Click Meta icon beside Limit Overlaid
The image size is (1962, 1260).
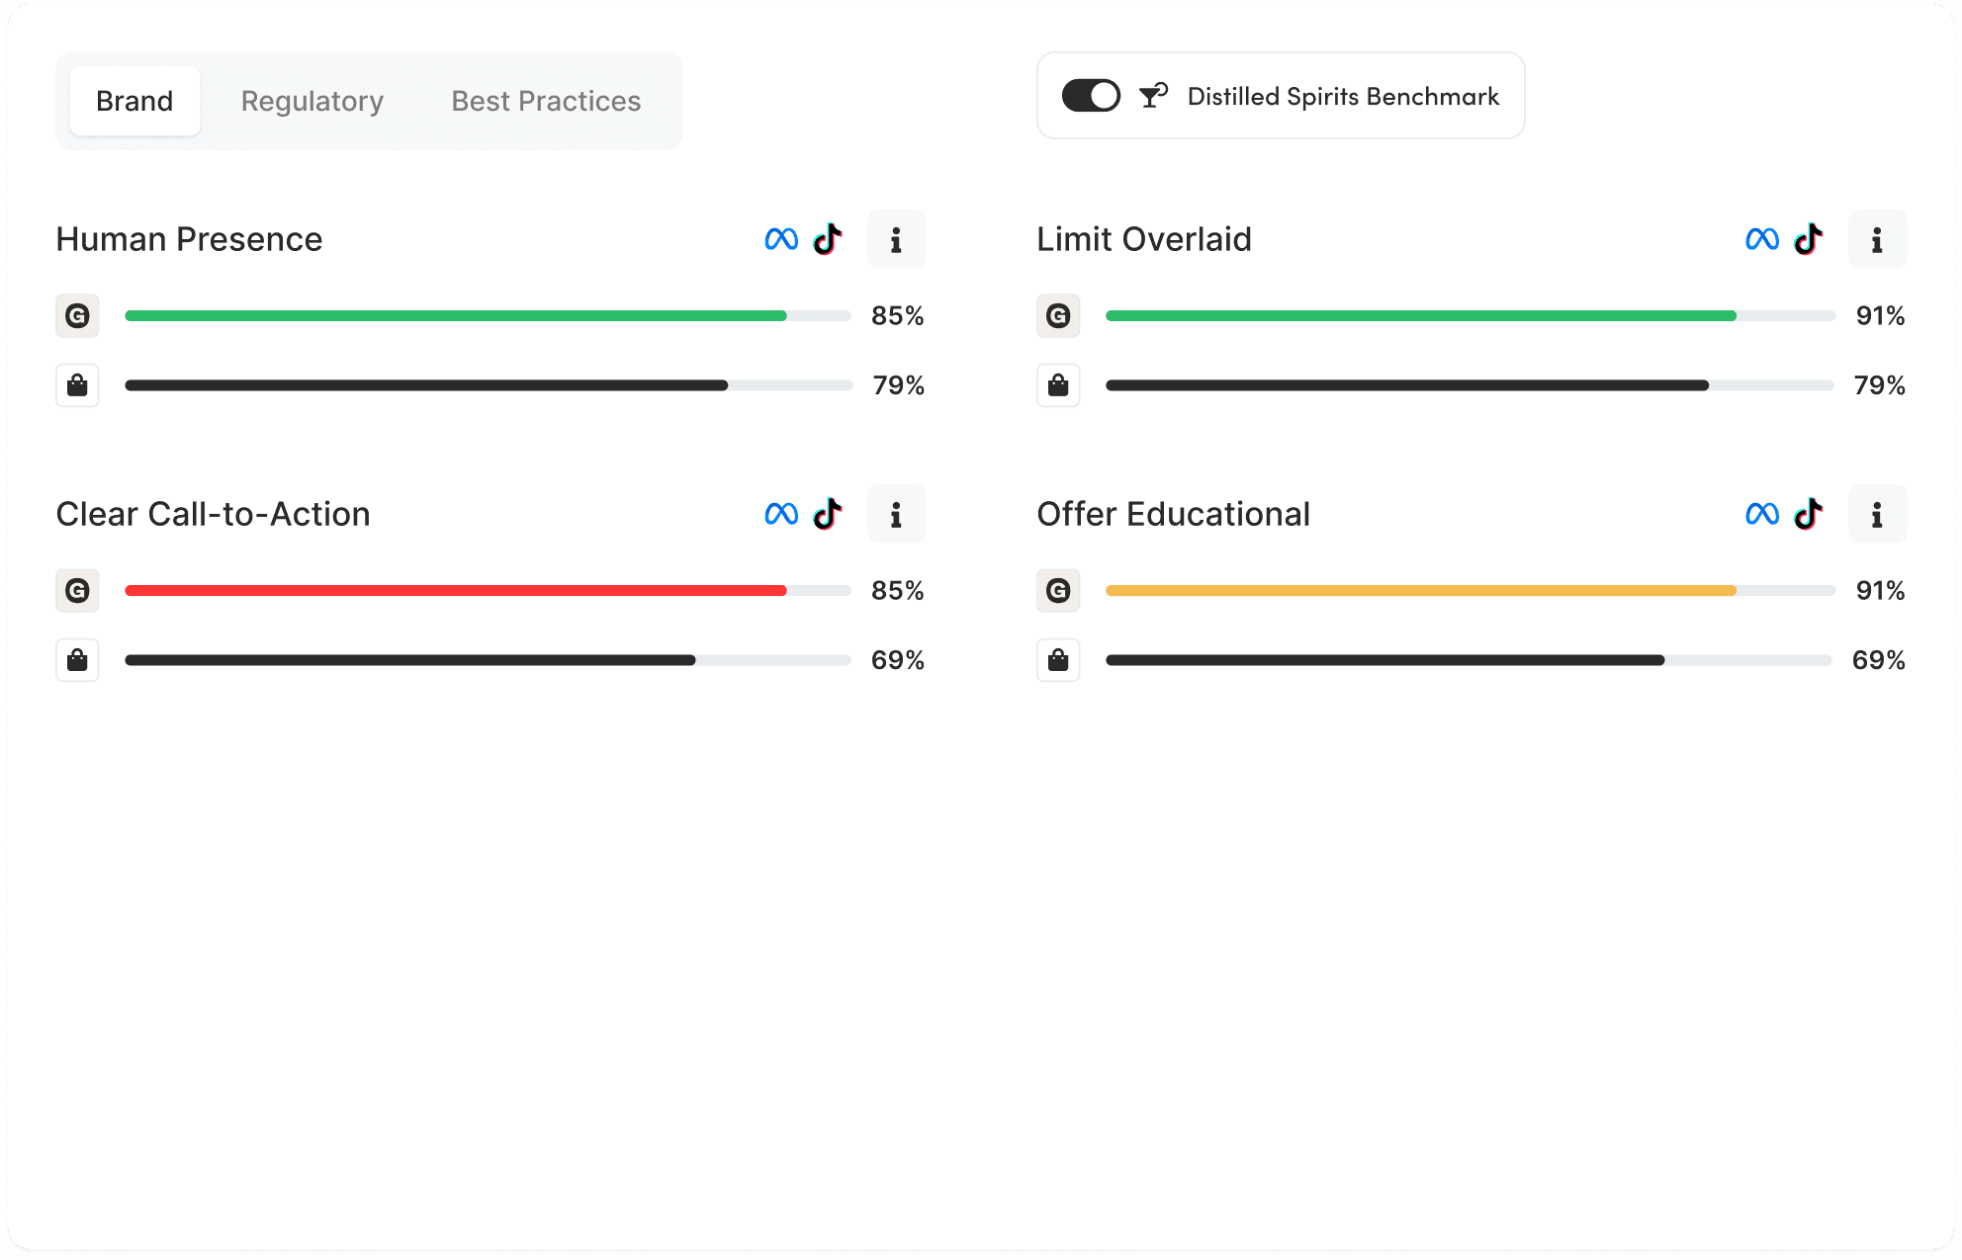(1762, 239)
